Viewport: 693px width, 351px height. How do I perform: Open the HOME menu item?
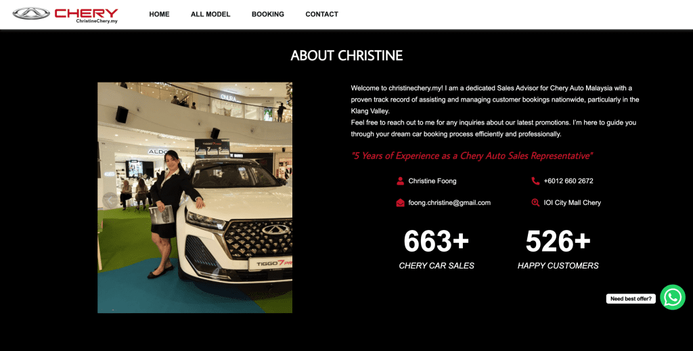click(x=159, y=14)
